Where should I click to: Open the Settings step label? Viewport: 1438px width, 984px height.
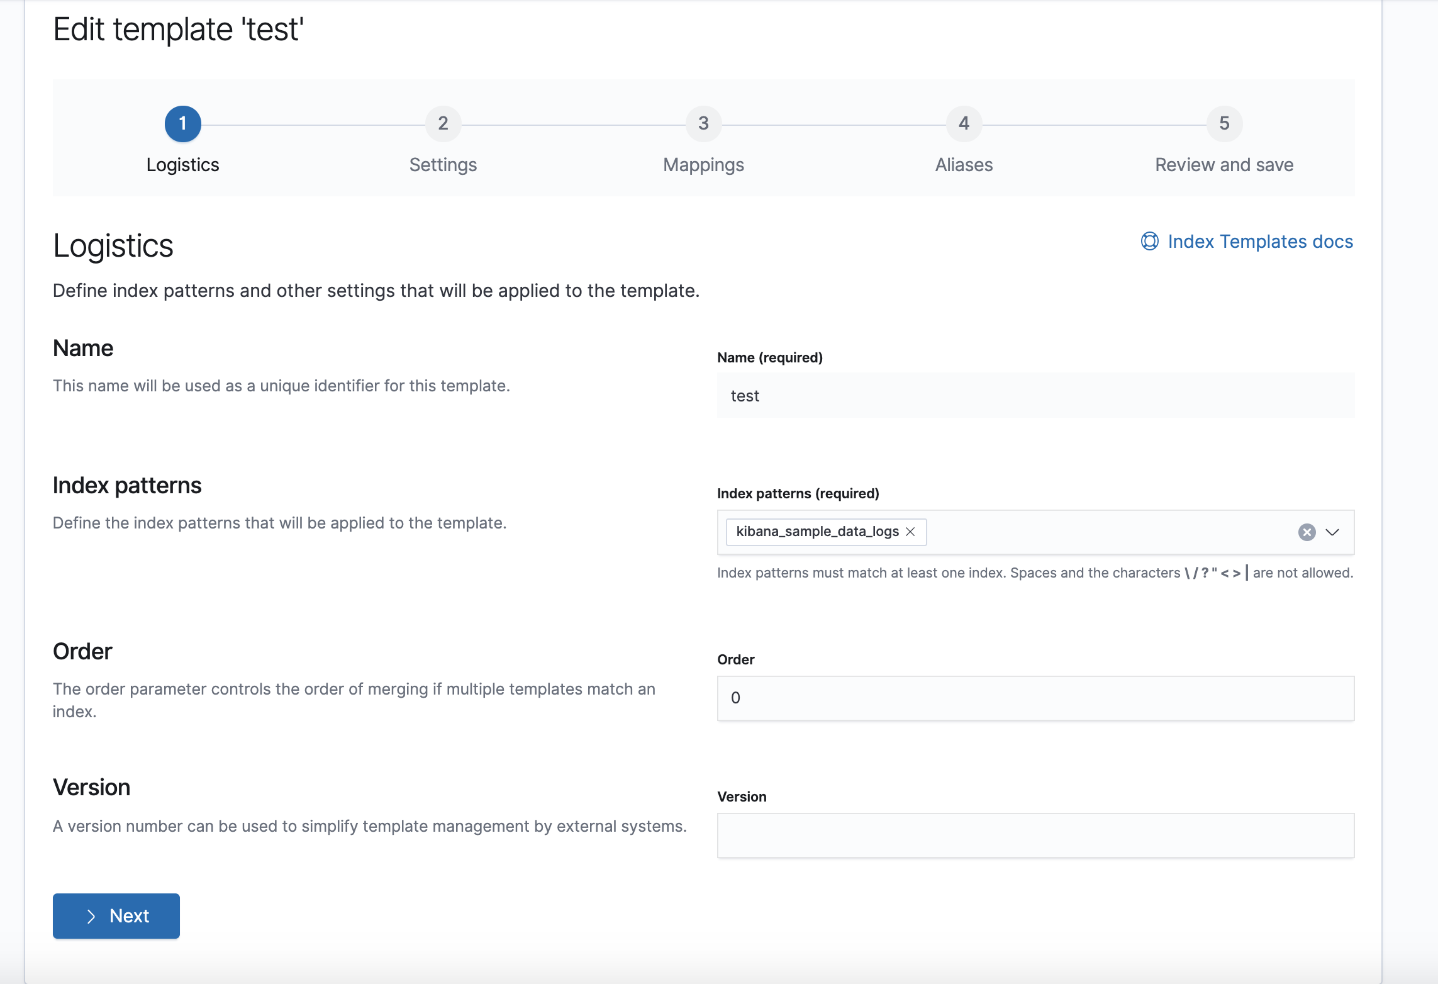443,165
